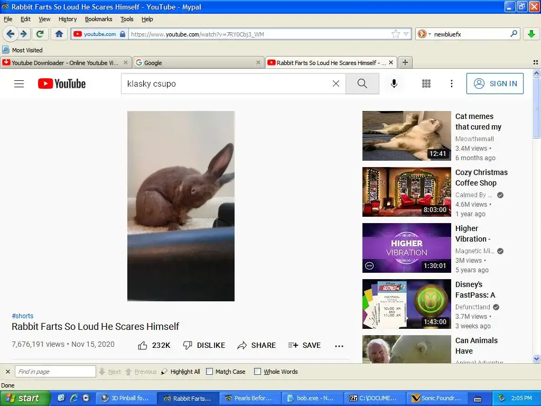Enable the Match Case checkbox
This screenshot has width=541, height=406.
(x=209, y=372)
